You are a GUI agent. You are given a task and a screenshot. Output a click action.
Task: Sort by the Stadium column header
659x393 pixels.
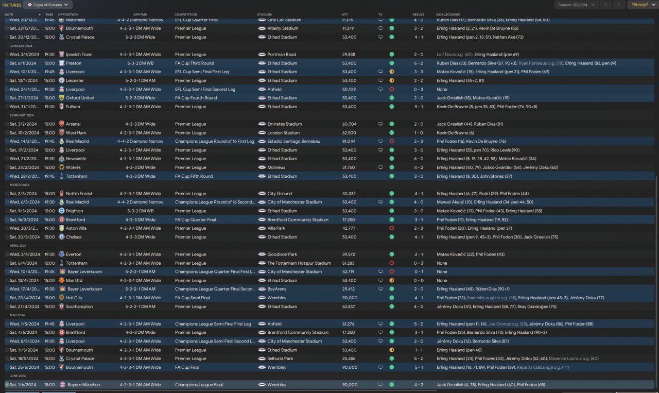click(264, 14)
